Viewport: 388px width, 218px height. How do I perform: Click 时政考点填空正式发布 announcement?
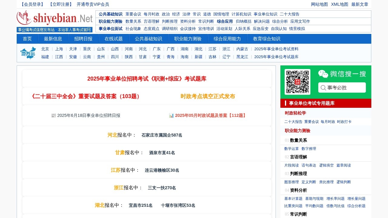[208, 96]
